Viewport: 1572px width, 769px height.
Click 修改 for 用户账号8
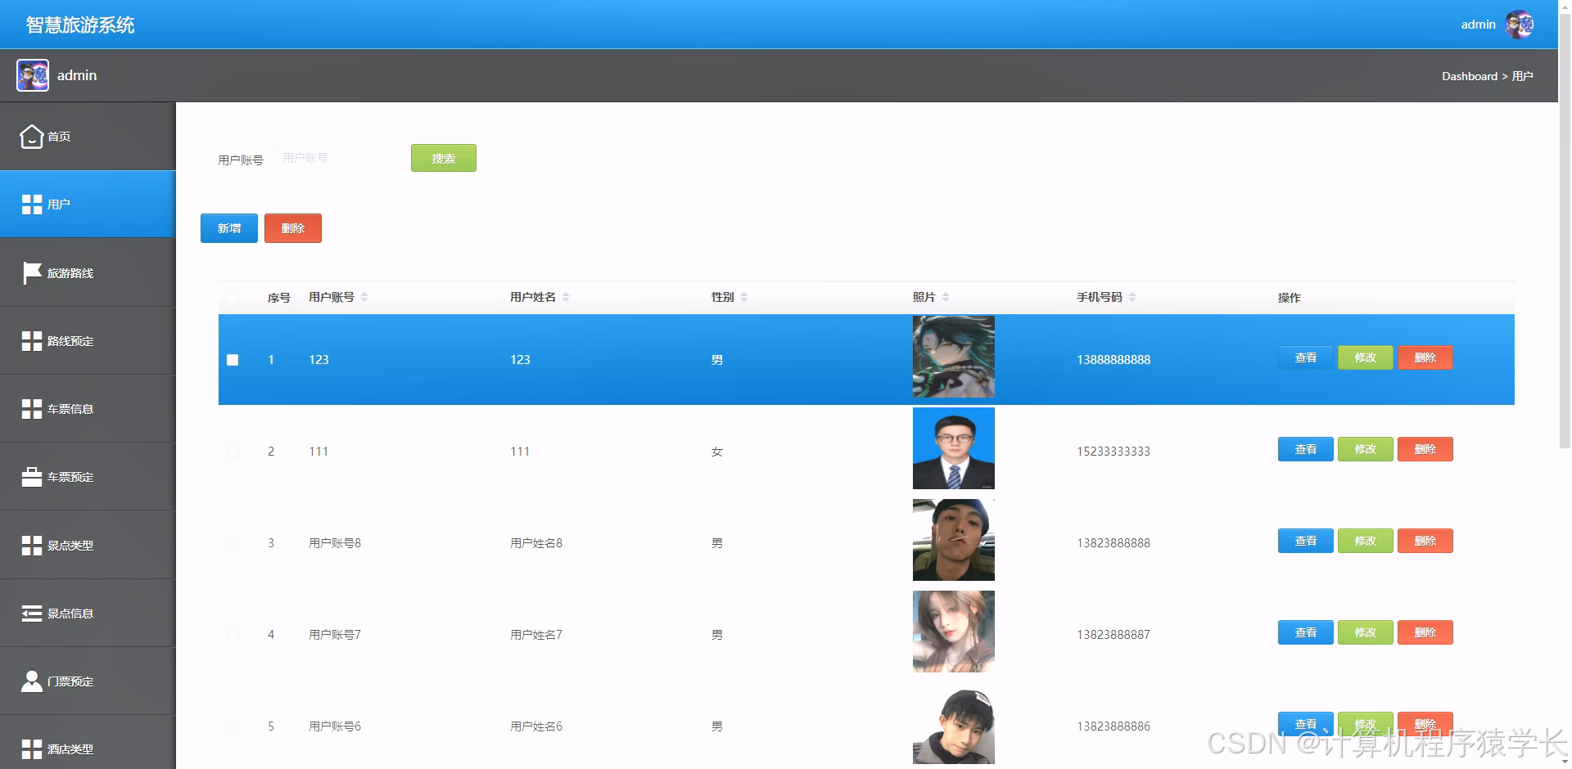1365,541
